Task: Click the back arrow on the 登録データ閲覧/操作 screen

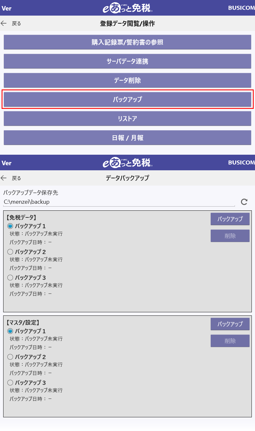Action: coord(4,23)
